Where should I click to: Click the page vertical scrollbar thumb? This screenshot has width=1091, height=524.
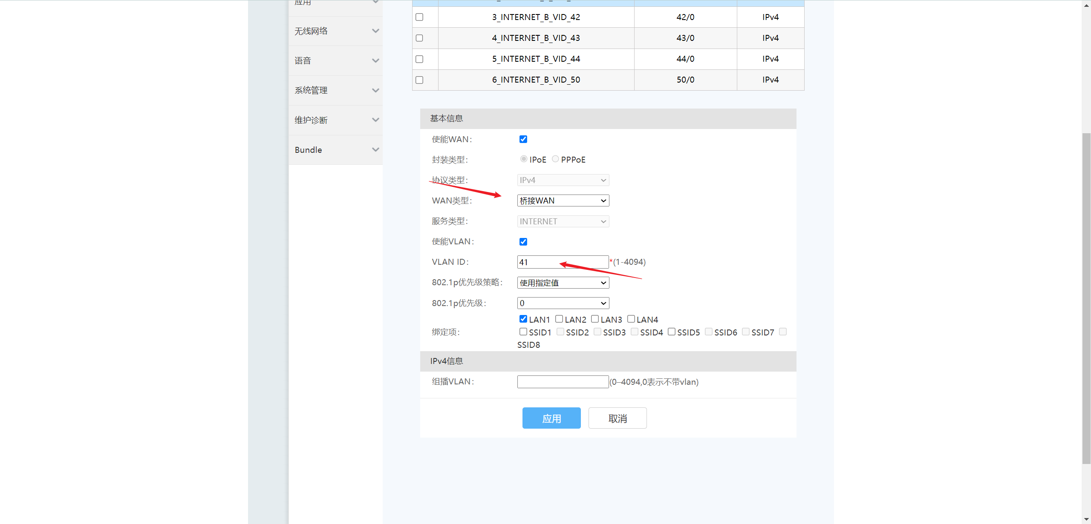pos(1086,298)
